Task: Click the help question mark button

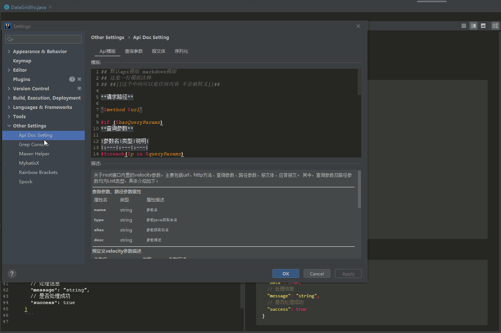Action: pos(12,274)
